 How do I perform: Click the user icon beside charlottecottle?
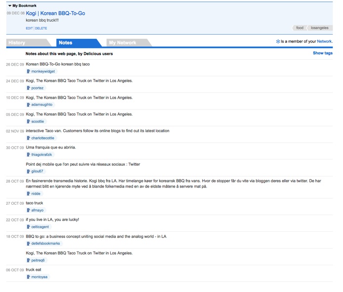coord(29,138)
